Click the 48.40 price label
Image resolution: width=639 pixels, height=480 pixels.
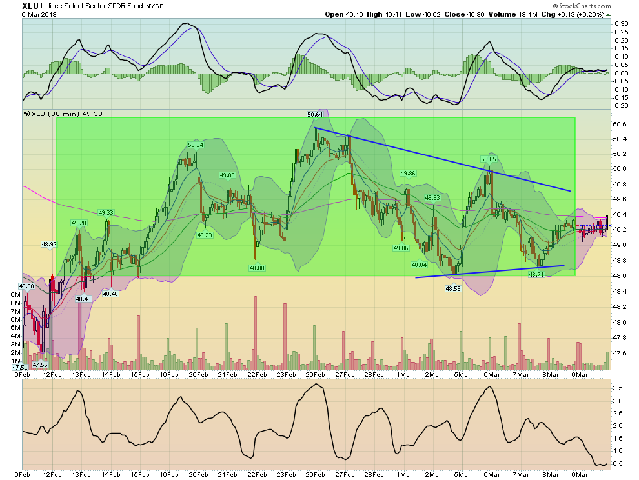(x=83, y=299)
